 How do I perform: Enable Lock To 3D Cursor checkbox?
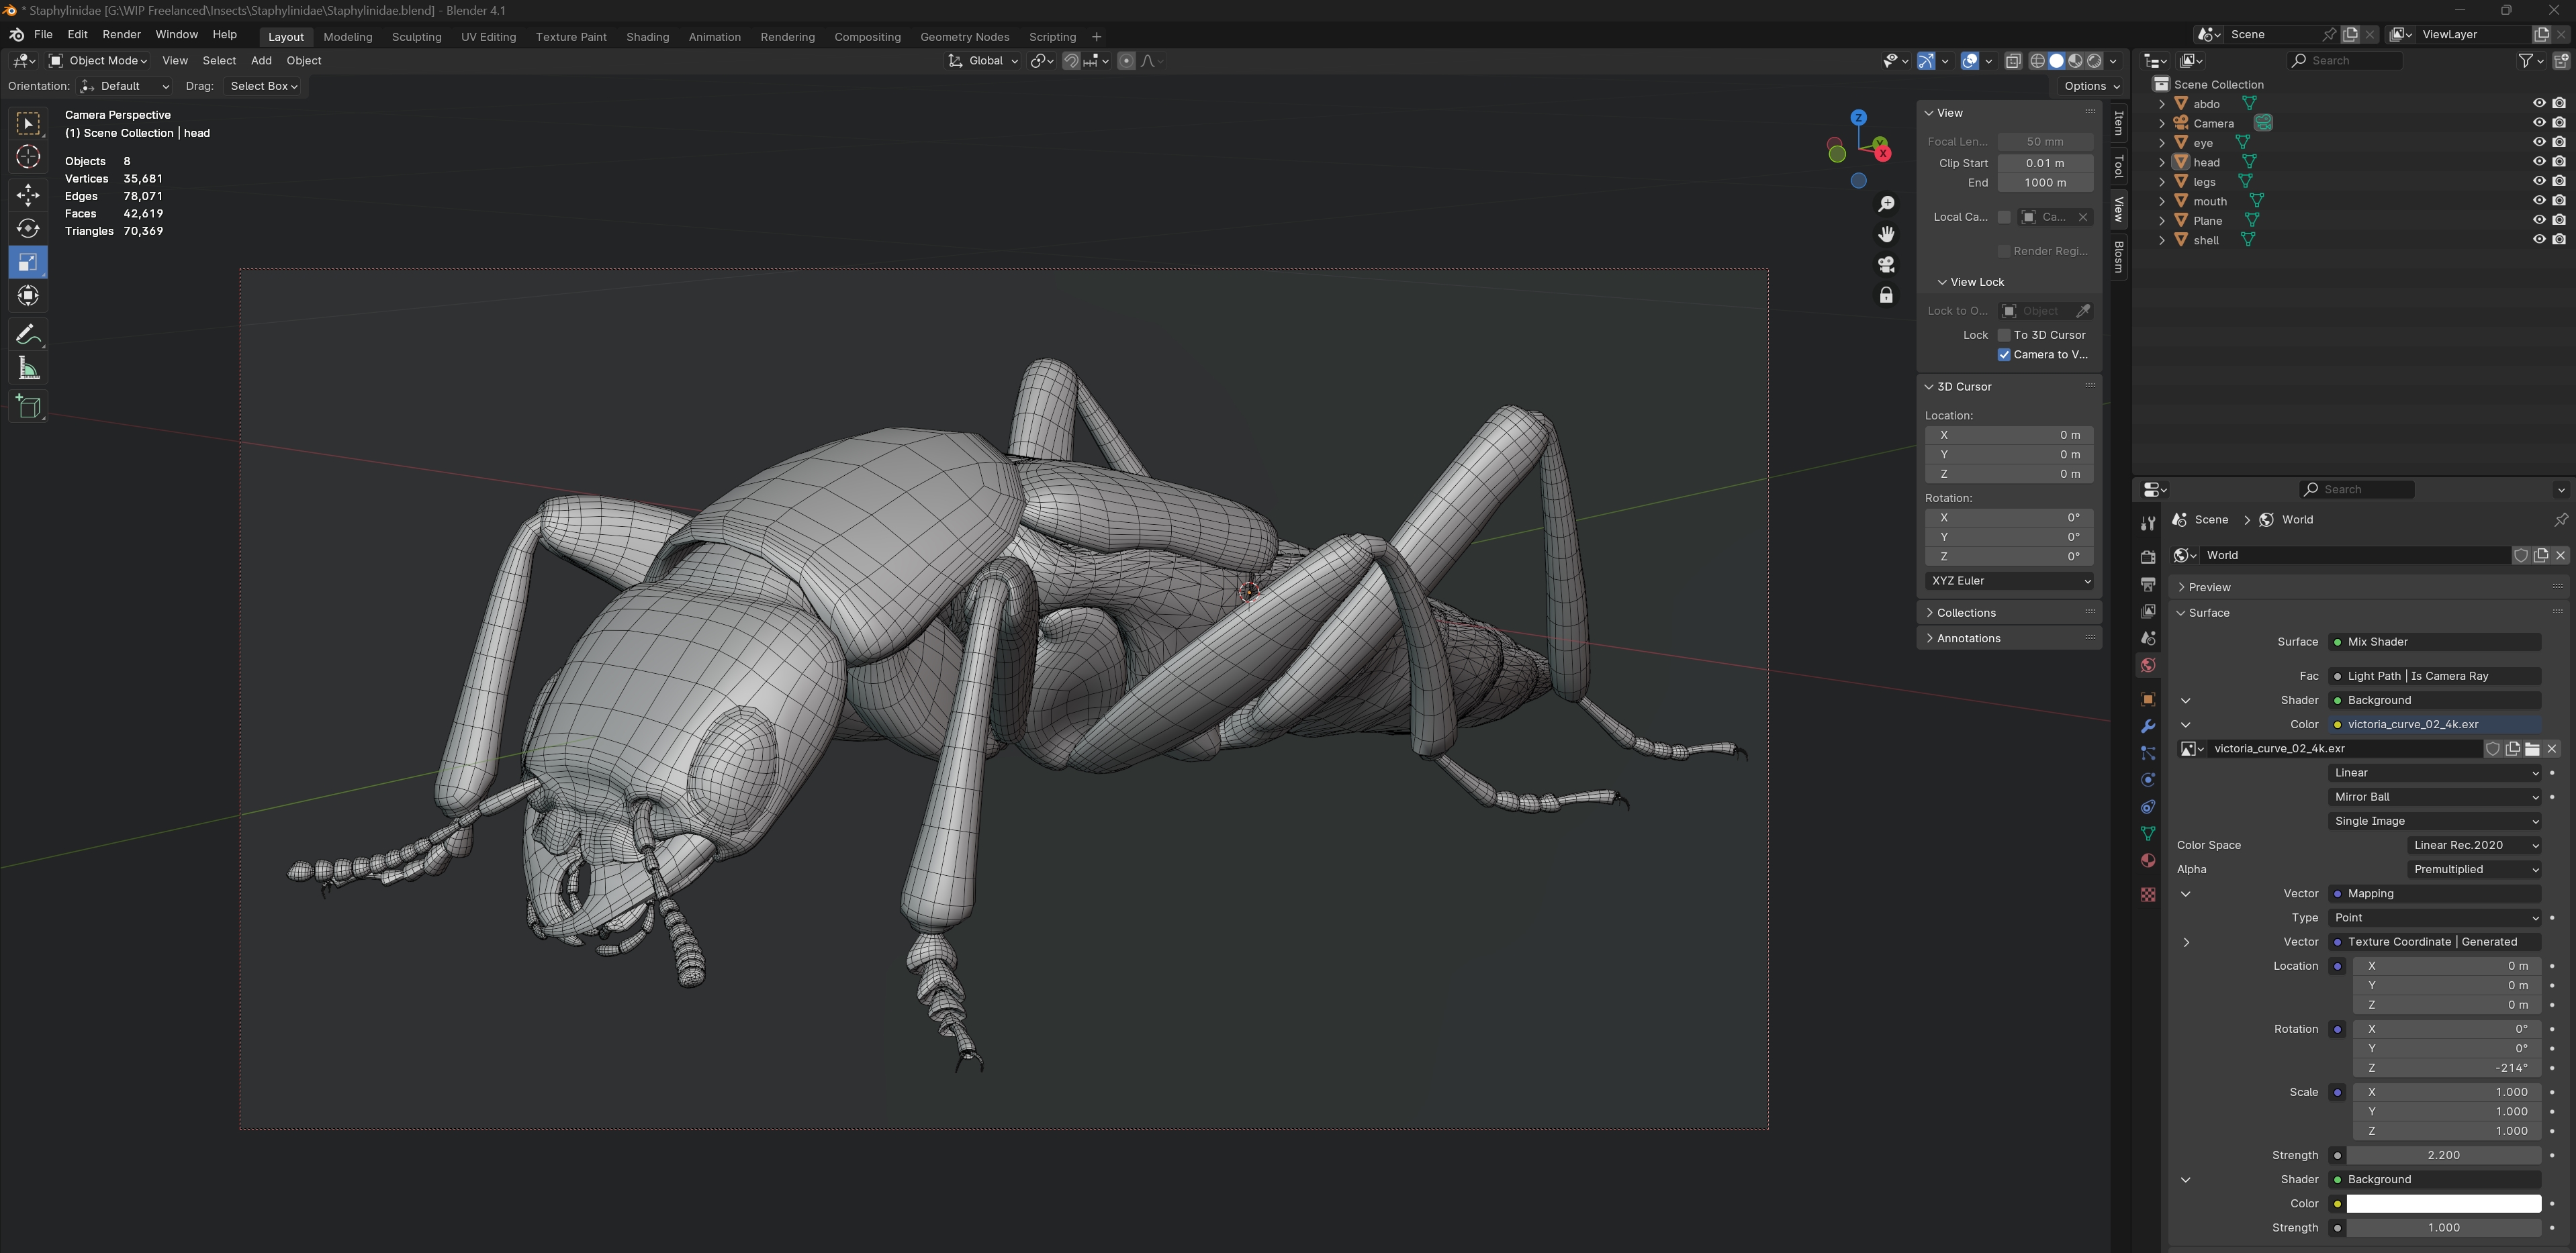pos(2004,335)
